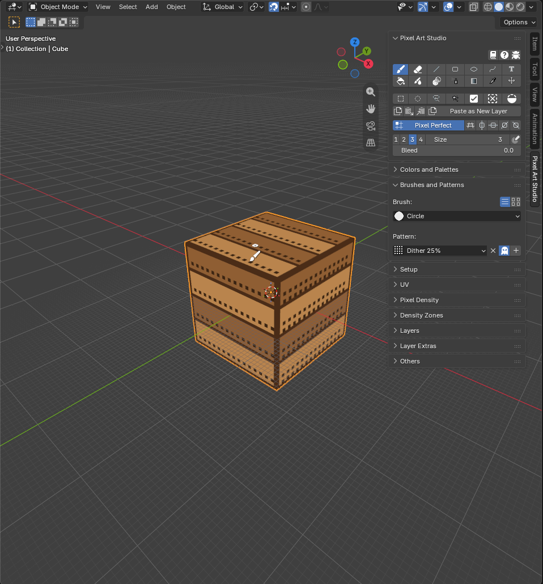
Task: Open the View menu
Action: coord(103,7)
